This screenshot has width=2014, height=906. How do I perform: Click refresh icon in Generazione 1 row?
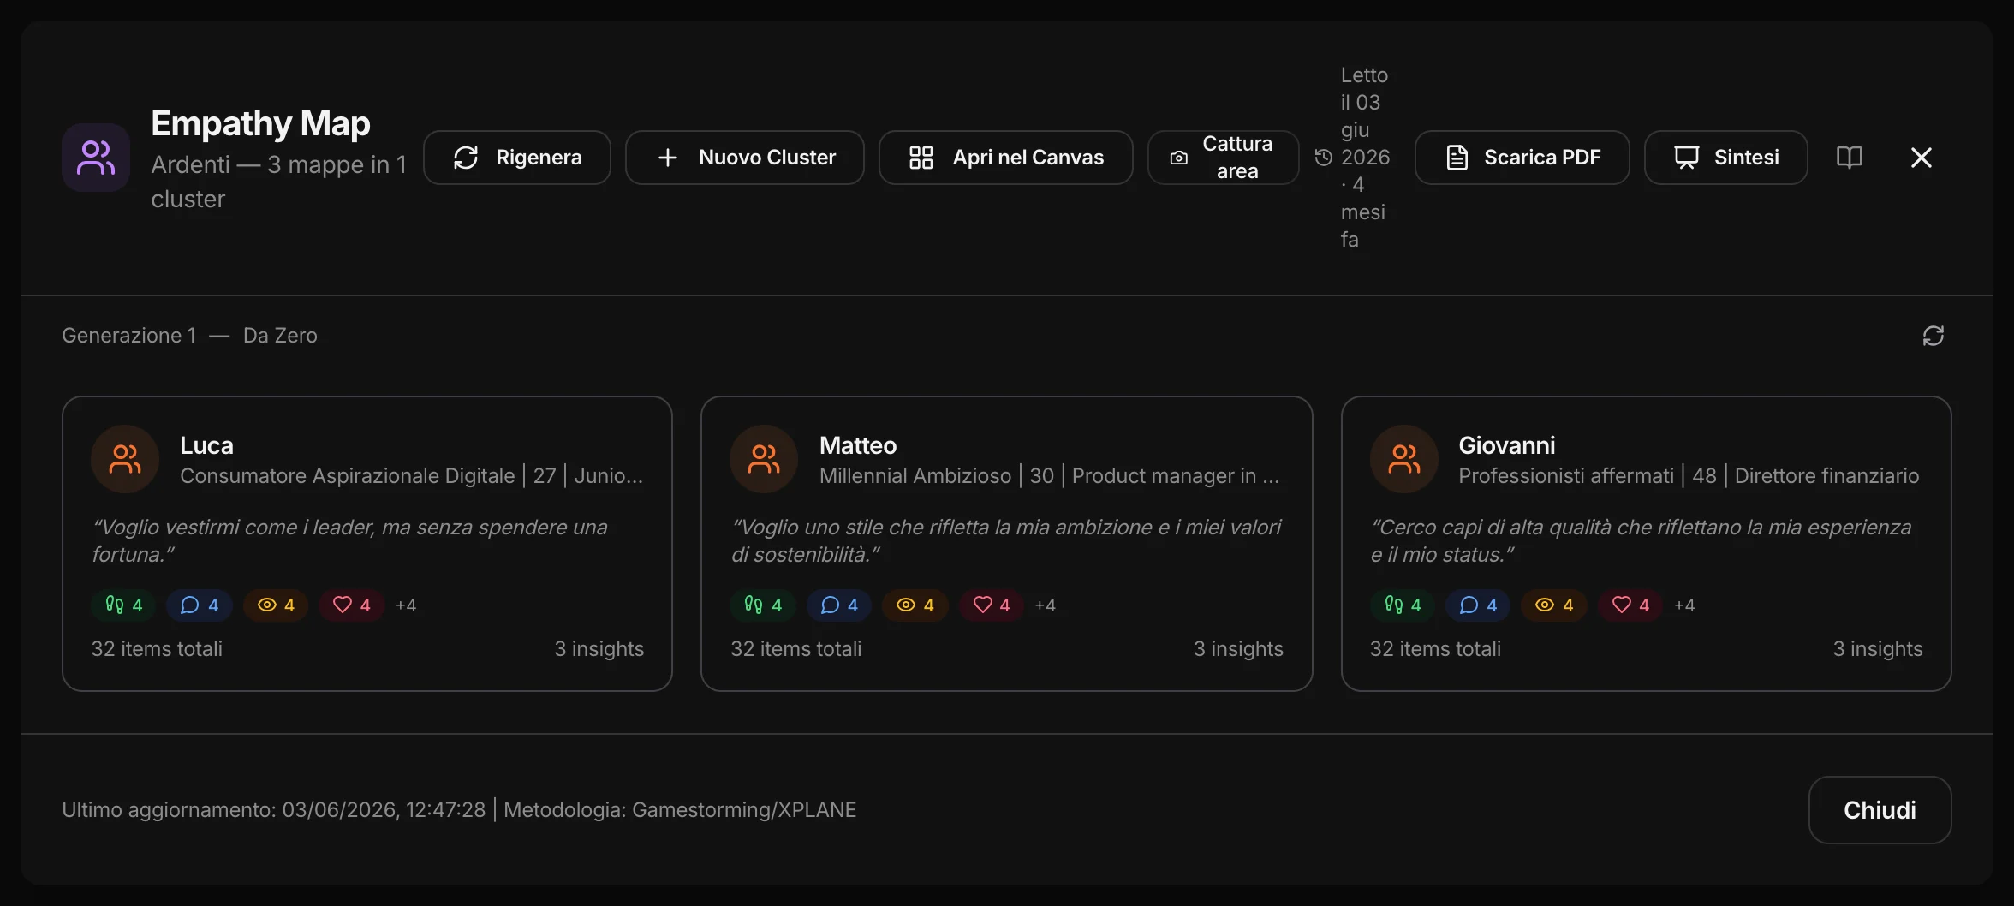coord(1934,336)
